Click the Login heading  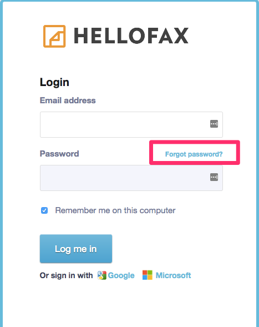pos(54,82)
